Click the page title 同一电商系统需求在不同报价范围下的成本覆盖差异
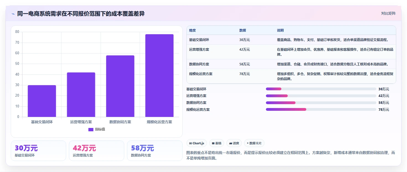 coord(81,14)
